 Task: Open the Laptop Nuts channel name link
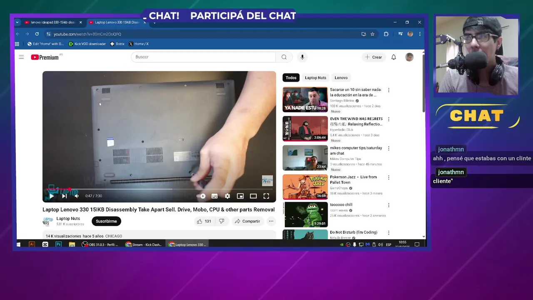click(x=68, y=219)
